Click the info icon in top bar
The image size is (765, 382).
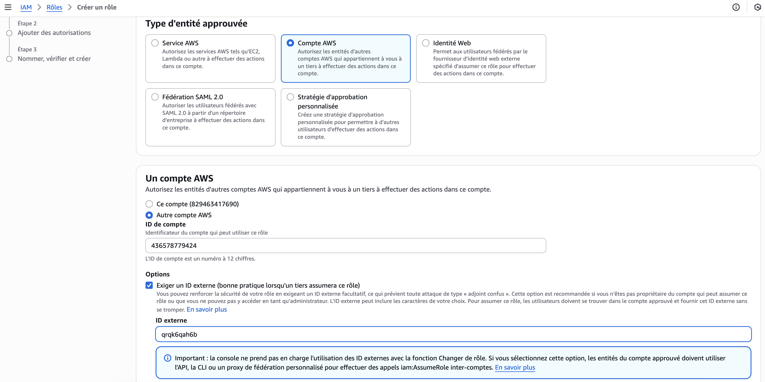[736, 7]
